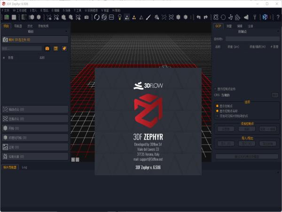Screen dimensions: 282x212
Task: Switch to the GCP tab
Action: coord(218,26)
